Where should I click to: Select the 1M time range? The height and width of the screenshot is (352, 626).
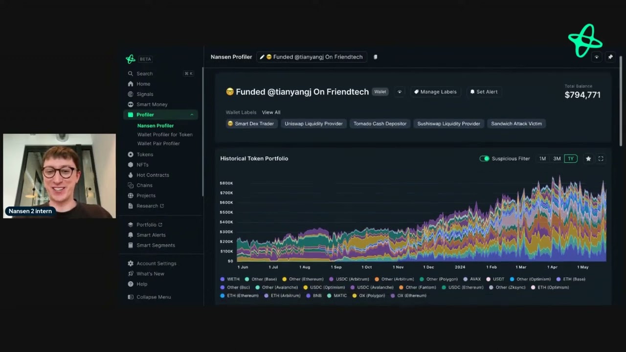[x=542, y=159]
